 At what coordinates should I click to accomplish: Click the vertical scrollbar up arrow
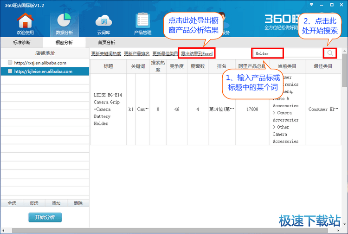coord(344,51)
